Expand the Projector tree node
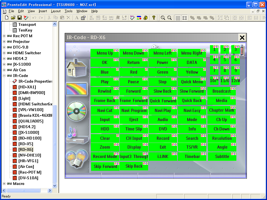Image resolution: width=267 pixels, height=200 pixels. click(4, 41)
